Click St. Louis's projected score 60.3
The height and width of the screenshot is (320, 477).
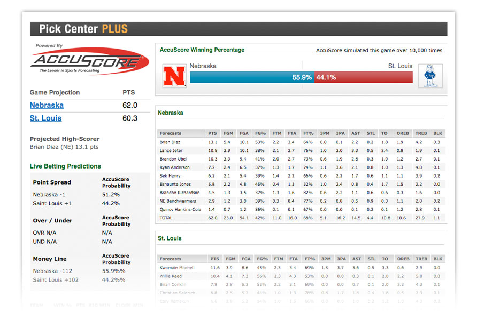(x=130, y=118)
